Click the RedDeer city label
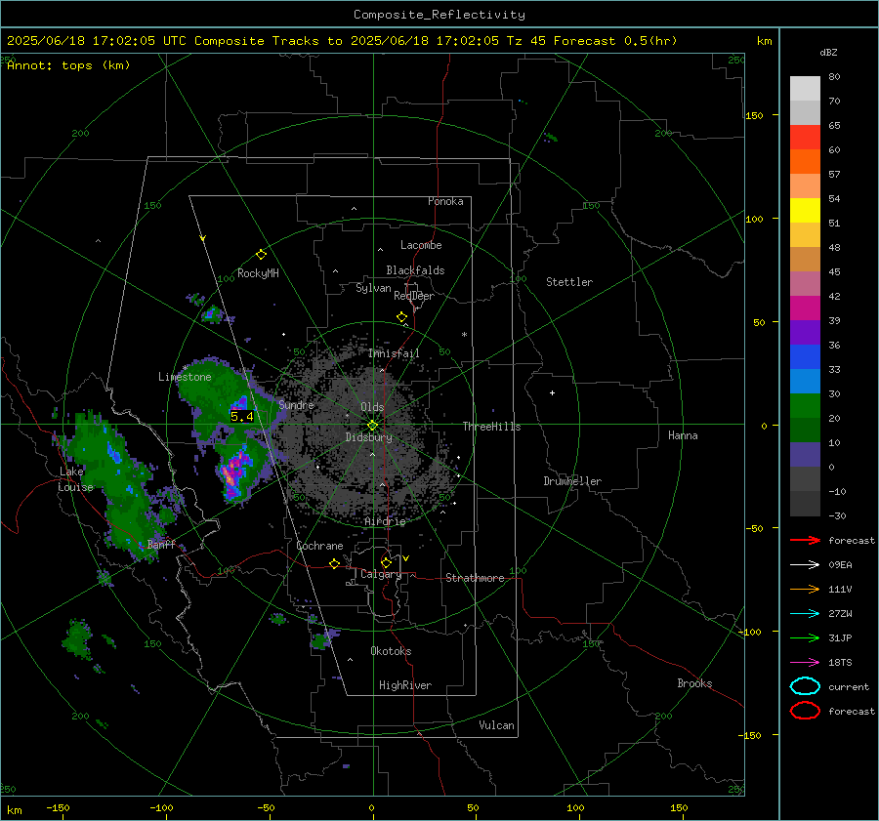This screenshot has height=821, width=879. coord(414,296)
